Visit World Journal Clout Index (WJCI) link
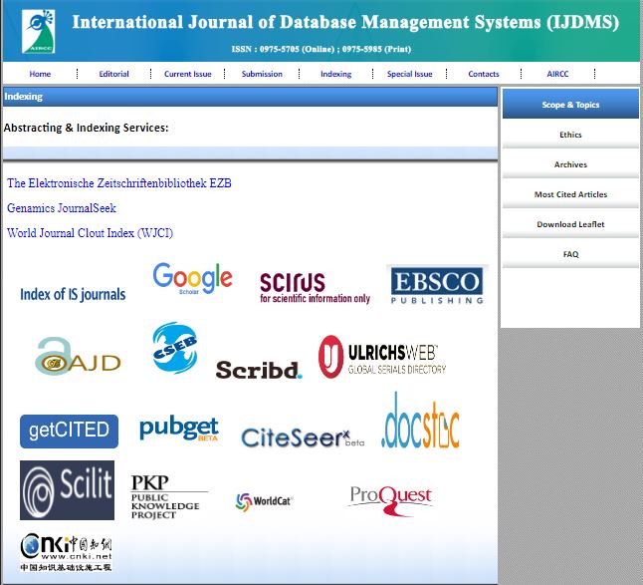This screenshot has width=643, height=585. pos(90,233)
